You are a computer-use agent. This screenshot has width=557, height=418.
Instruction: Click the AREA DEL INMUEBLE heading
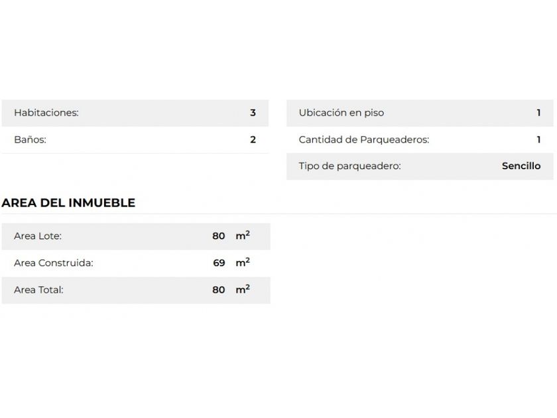pyautogui.click(x=68, y=203)
